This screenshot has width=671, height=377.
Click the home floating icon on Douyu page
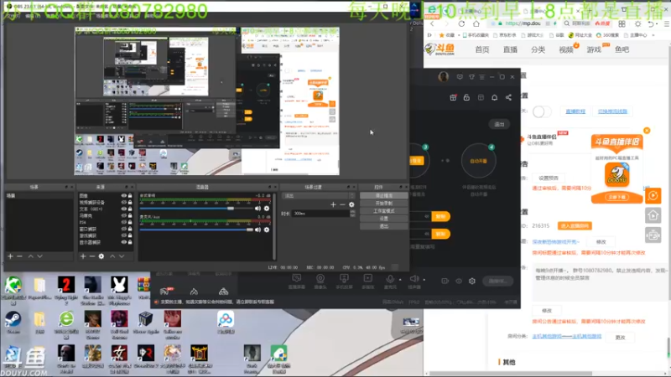click(653, 215)
